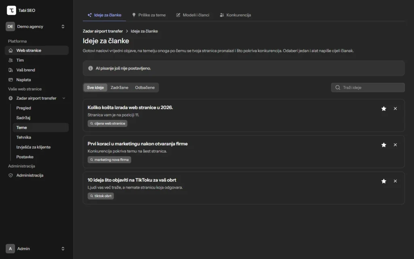Click the marketing nova firma keyword tag

109,159
